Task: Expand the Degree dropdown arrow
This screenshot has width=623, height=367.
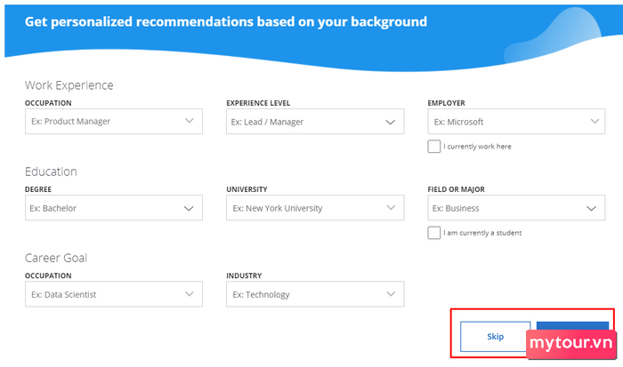Action: point(189,208)
